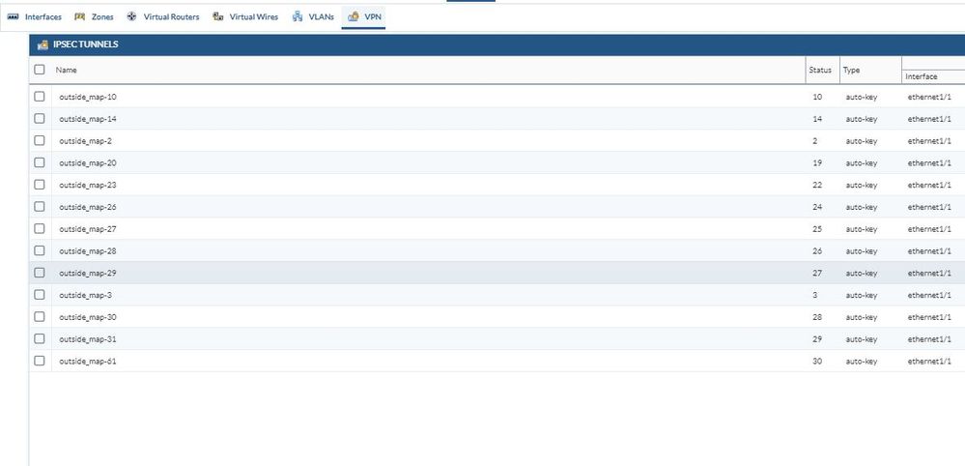Click the Interfaces tab icon

(x=13, y=16)
